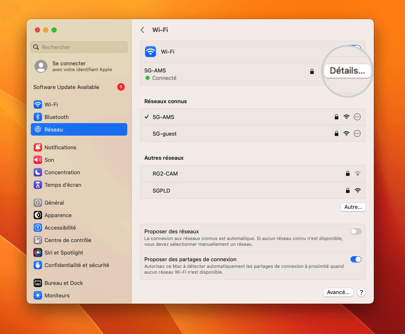Viewport: 405px width, 334px height.
Task: Focus the Rechercher search field
Action: pos(79,47)
